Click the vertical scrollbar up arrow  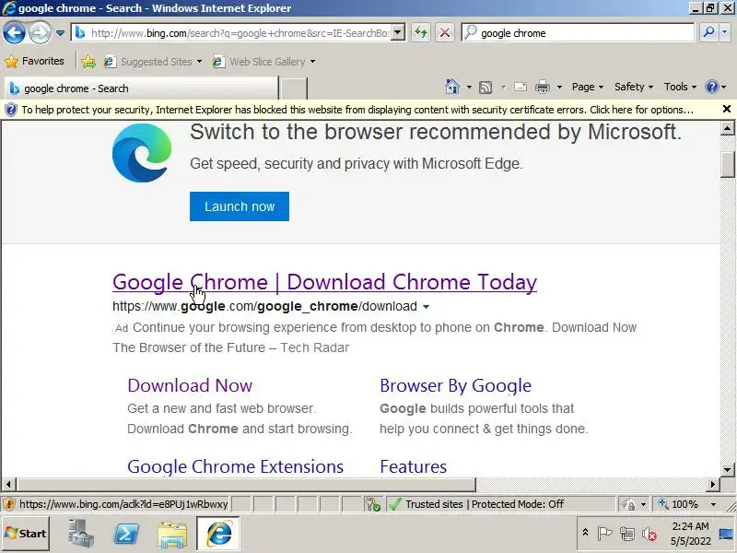pos(727,128)
